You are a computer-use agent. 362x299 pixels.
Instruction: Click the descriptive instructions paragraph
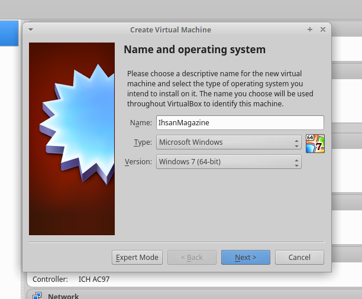pyautogui.click(x=220, y=89)
